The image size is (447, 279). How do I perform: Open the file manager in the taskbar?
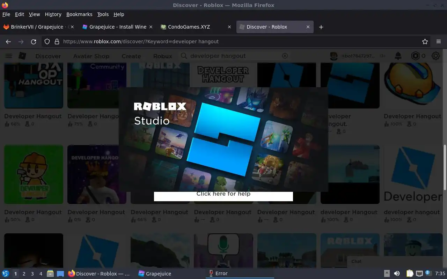pyautogui.click(x=50, y=274)
